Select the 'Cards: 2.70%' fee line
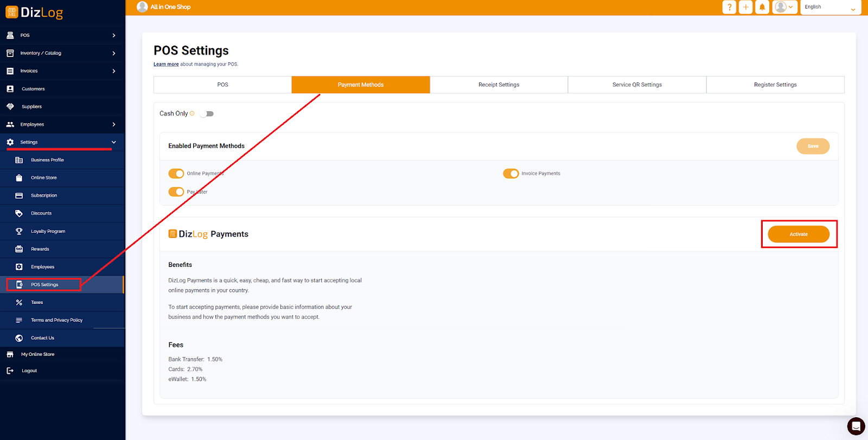Image resolution: width=868 pixels, height=440 pixels. click(x=186, y=369)
